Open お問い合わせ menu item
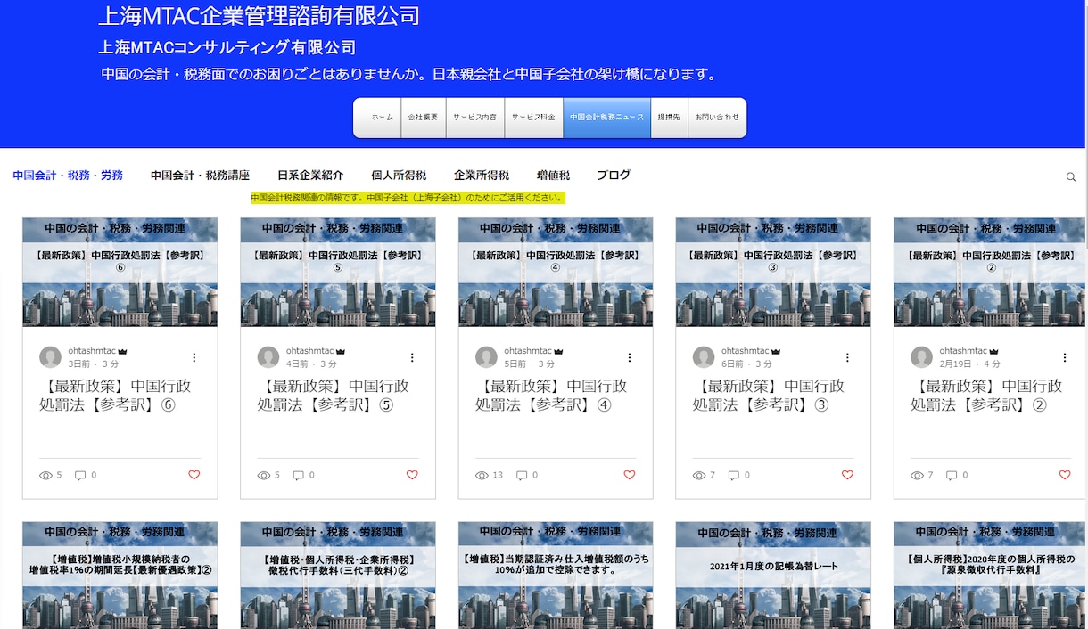The width and height of the screenshot is (1088, 629). coord(717,118)
